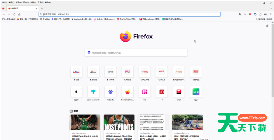Image resolution: width=274 pixels, height=140 pixels.
Task: Open 火狐官方站点 bookmarks folder
Action: (9, 19)
